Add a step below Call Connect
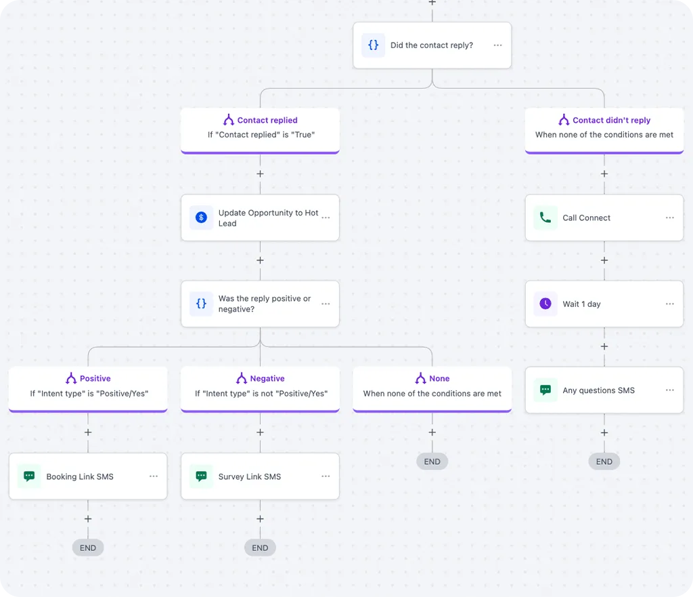 pos(604,260)
